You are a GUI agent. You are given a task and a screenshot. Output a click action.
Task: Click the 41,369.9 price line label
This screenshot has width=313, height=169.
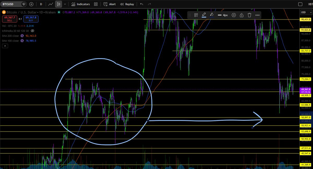pos(305,165)
